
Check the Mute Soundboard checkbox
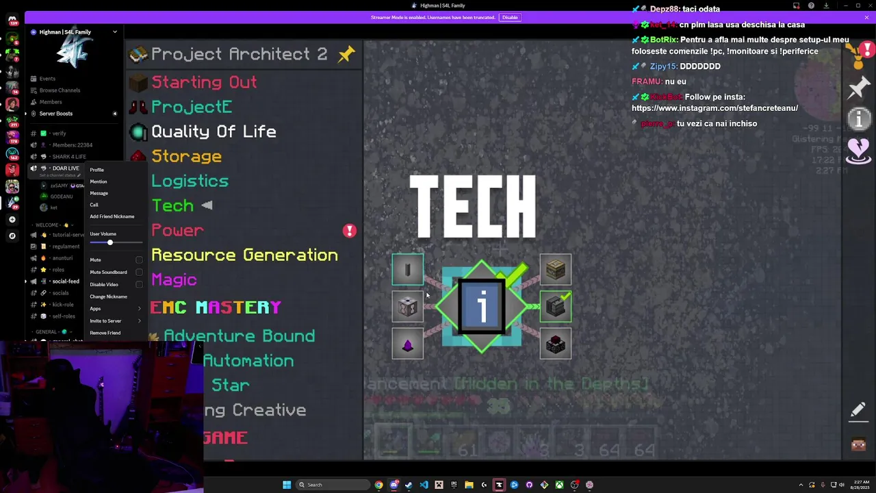(x=139, y=273)
